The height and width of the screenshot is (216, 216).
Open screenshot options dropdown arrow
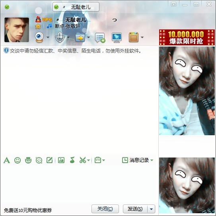(x=89, y=160)
